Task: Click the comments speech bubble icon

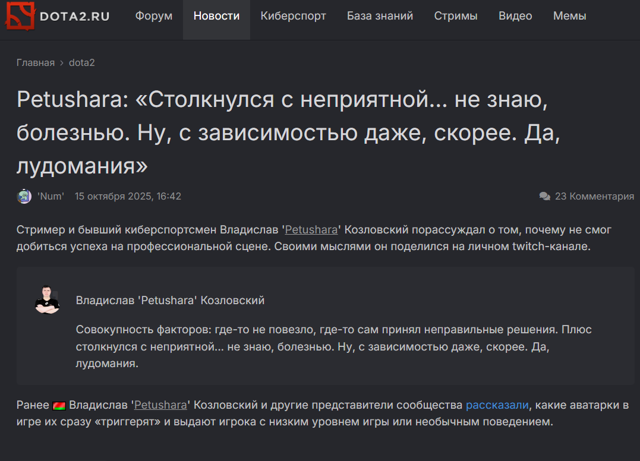Action: pos(544,197)
